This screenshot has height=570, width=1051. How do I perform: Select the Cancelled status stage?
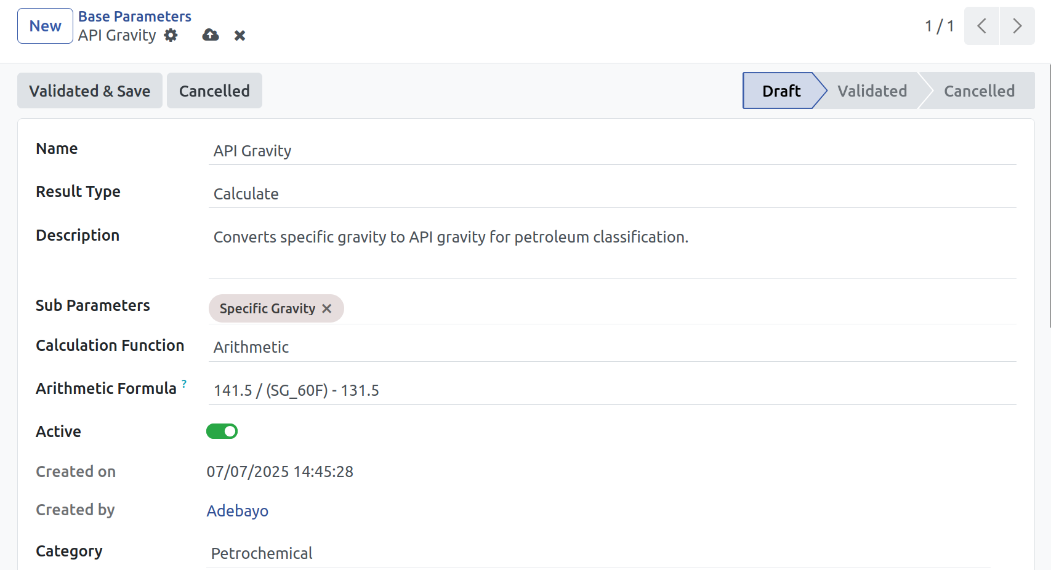979,91
